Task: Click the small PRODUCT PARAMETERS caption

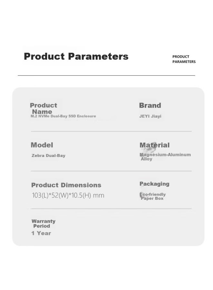Action: 184,59
